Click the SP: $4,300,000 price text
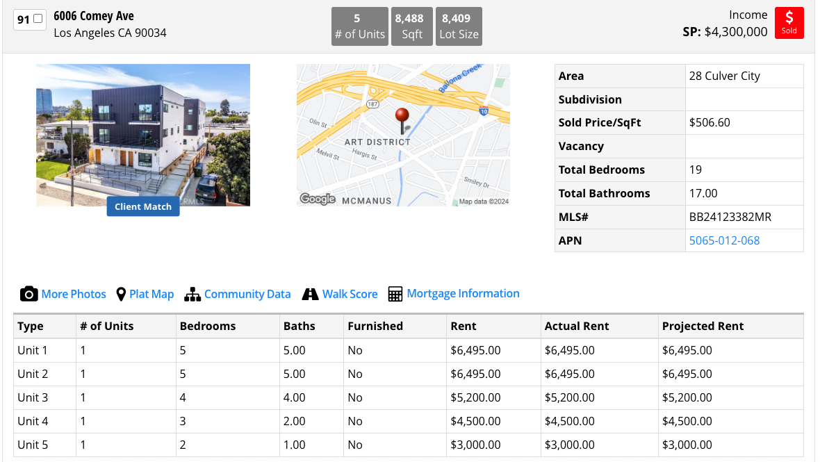This screenshot has width=820, height=462. click(x=725, y=32)
